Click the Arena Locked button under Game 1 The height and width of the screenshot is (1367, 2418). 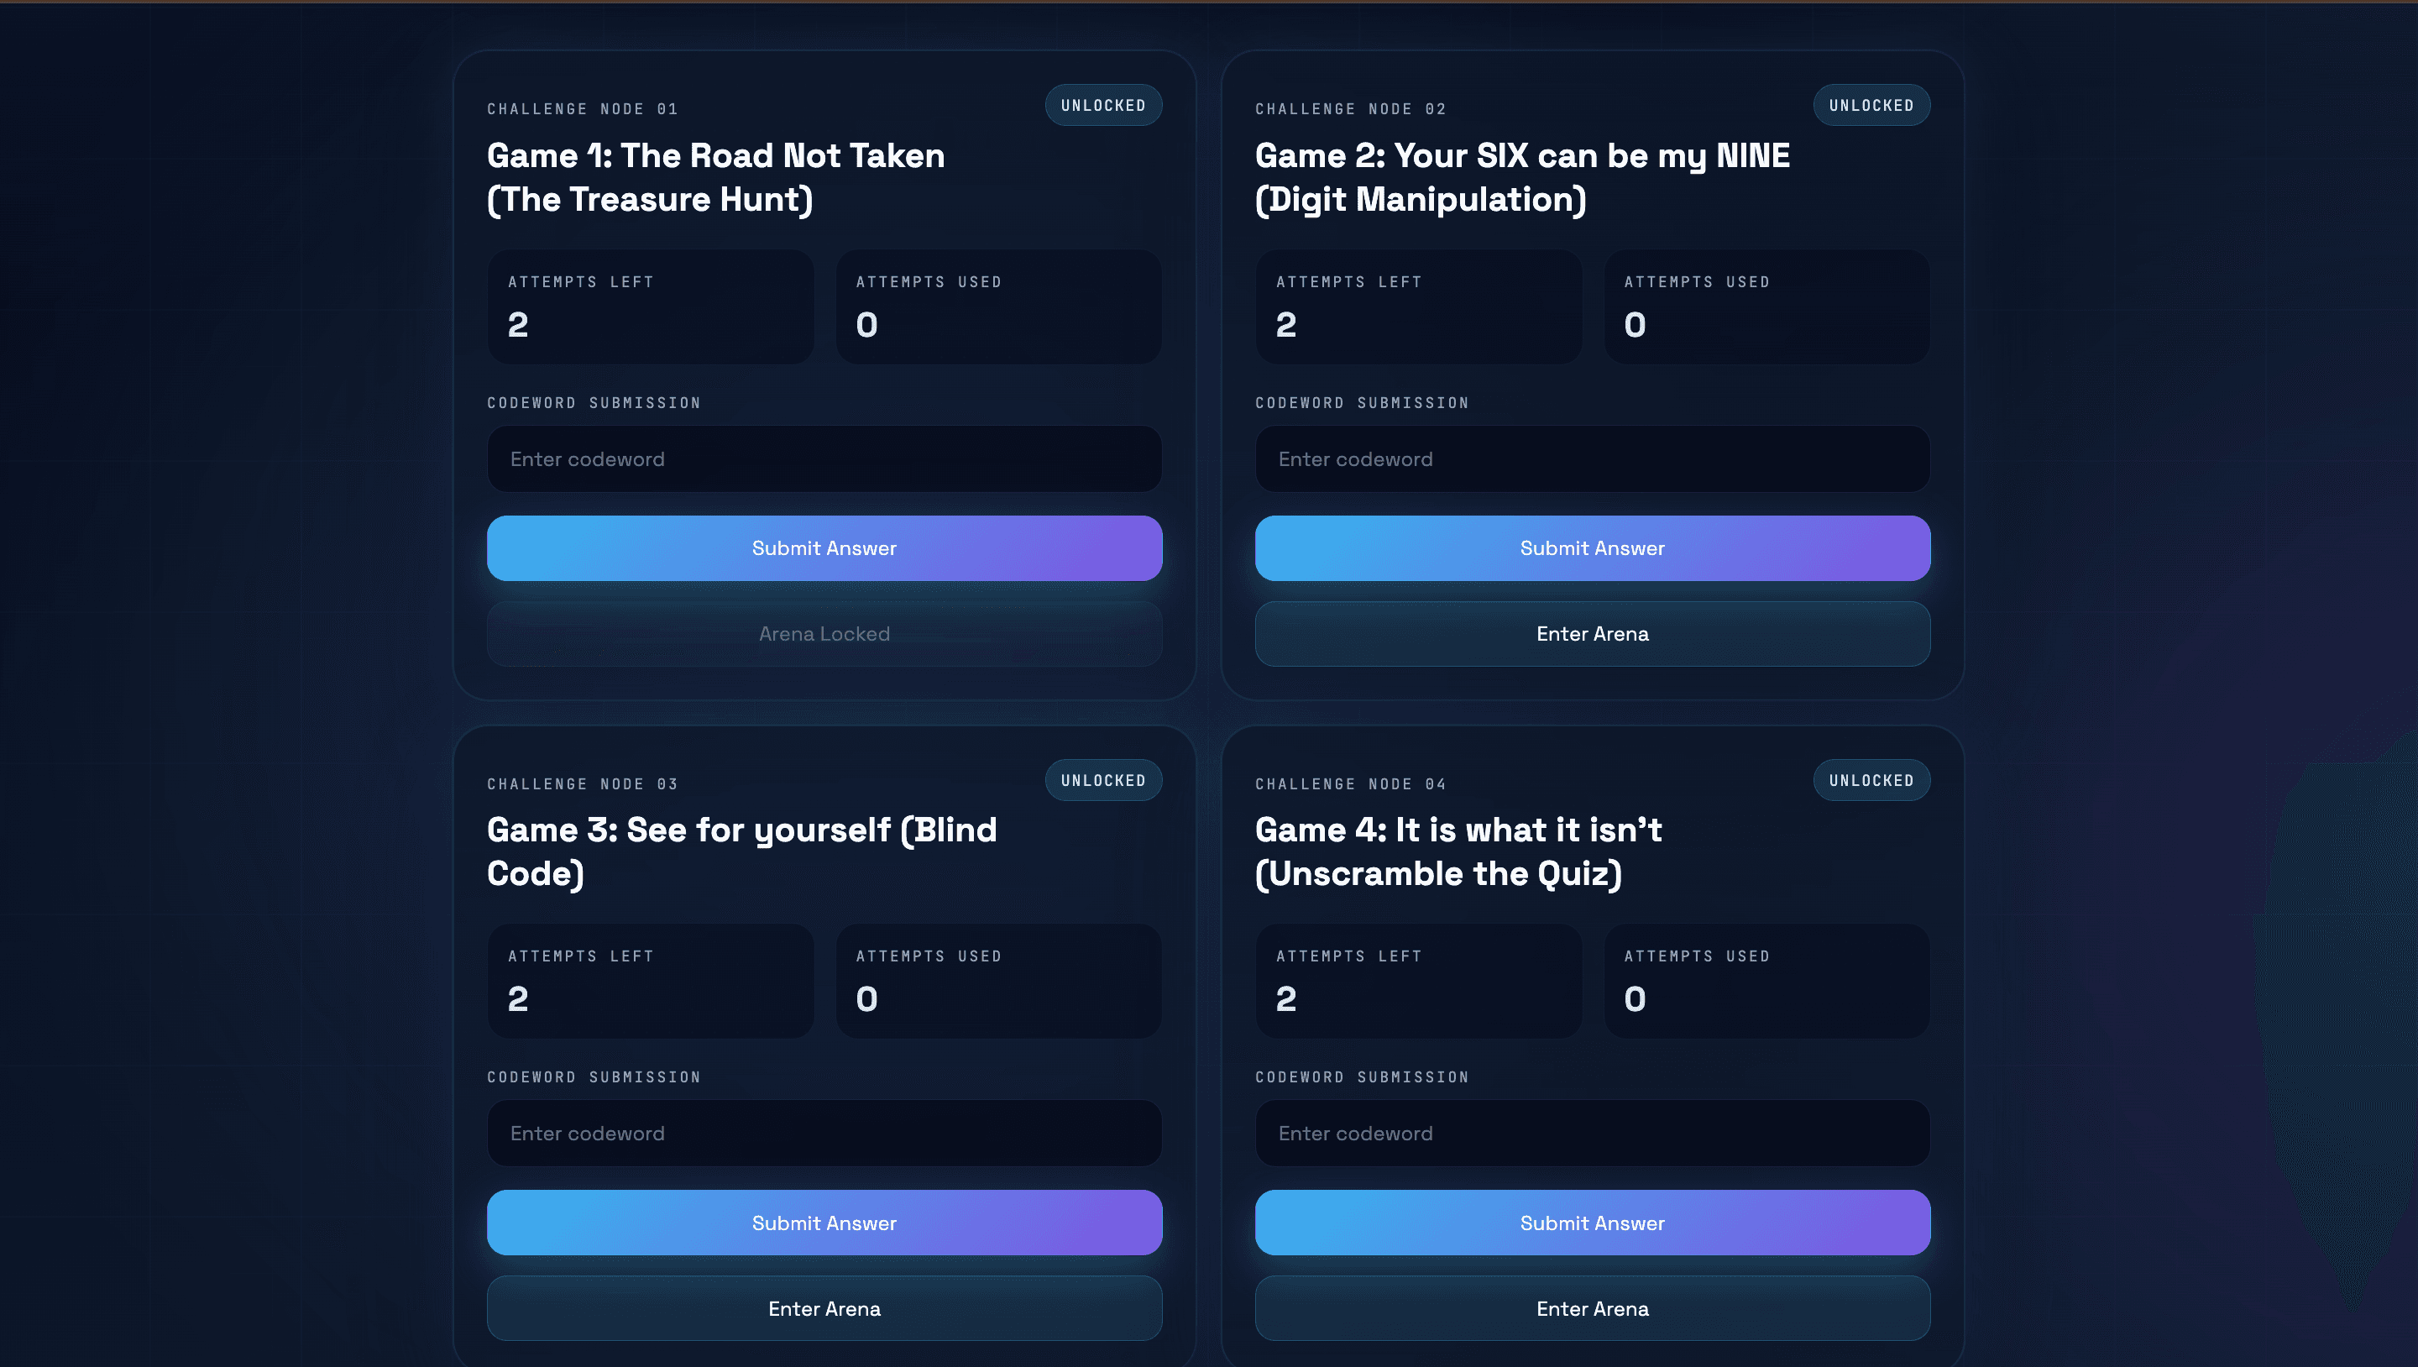pos(824,634)
